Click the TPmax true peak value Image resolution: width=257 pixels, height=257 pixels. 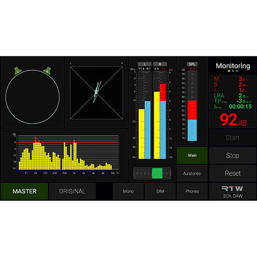pyautogui.click(x=244, y=101)
